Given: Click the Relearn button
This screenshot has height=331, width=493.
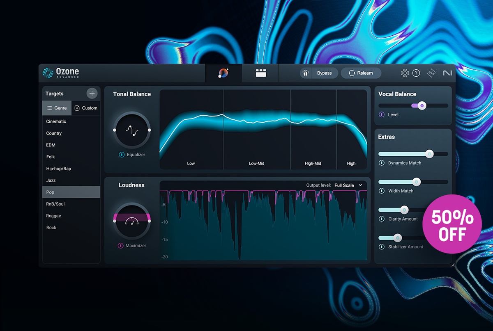Looking at the screenshot, I should (x=361, y=73).
